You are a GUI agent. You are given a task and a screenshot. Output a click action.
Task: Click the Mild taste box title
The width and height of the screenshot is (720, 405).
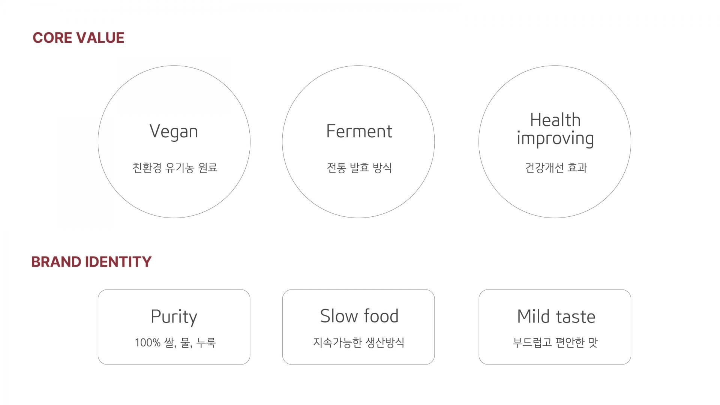556,316
